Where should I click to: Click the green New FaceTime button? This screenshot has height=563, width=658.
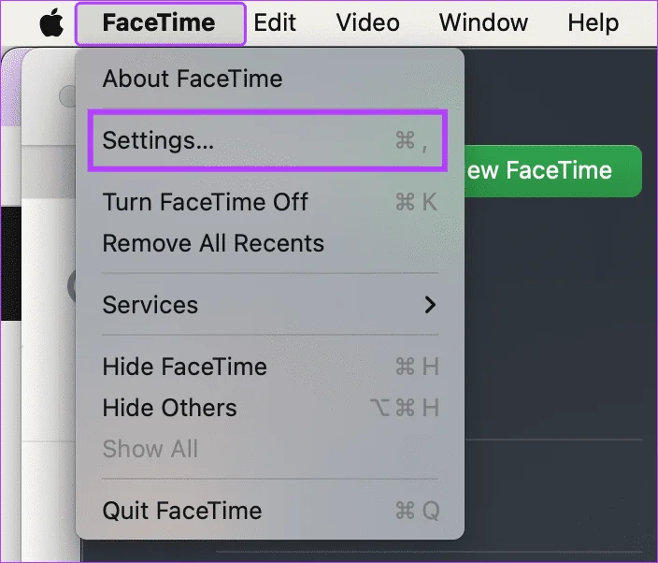pos(553,171)
